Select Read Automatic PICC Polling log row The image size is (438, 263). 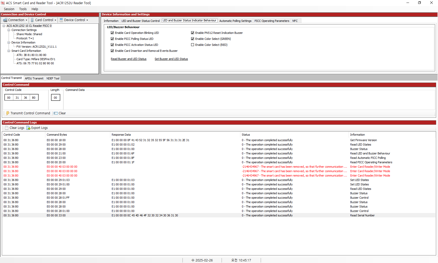[x=219, y=158]
